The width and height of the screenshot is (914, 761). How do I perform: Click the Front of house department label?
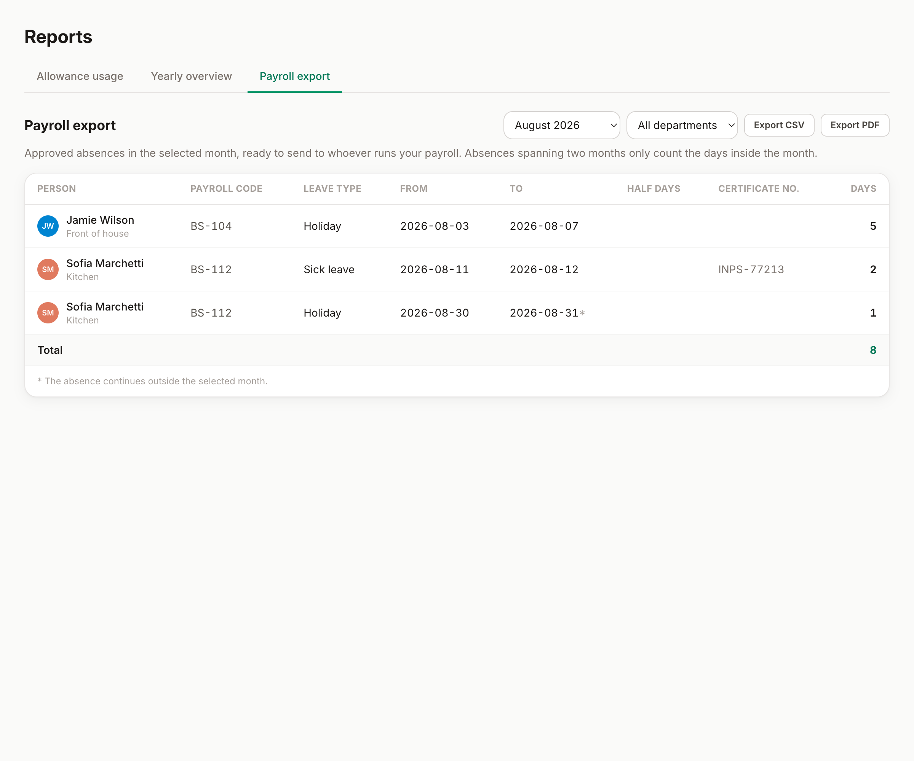(x=97, y=234)
